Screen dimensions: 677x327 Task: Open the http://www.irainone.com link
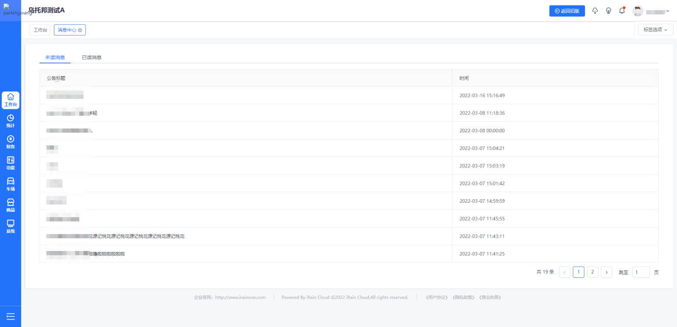click(x=240, y=298)
